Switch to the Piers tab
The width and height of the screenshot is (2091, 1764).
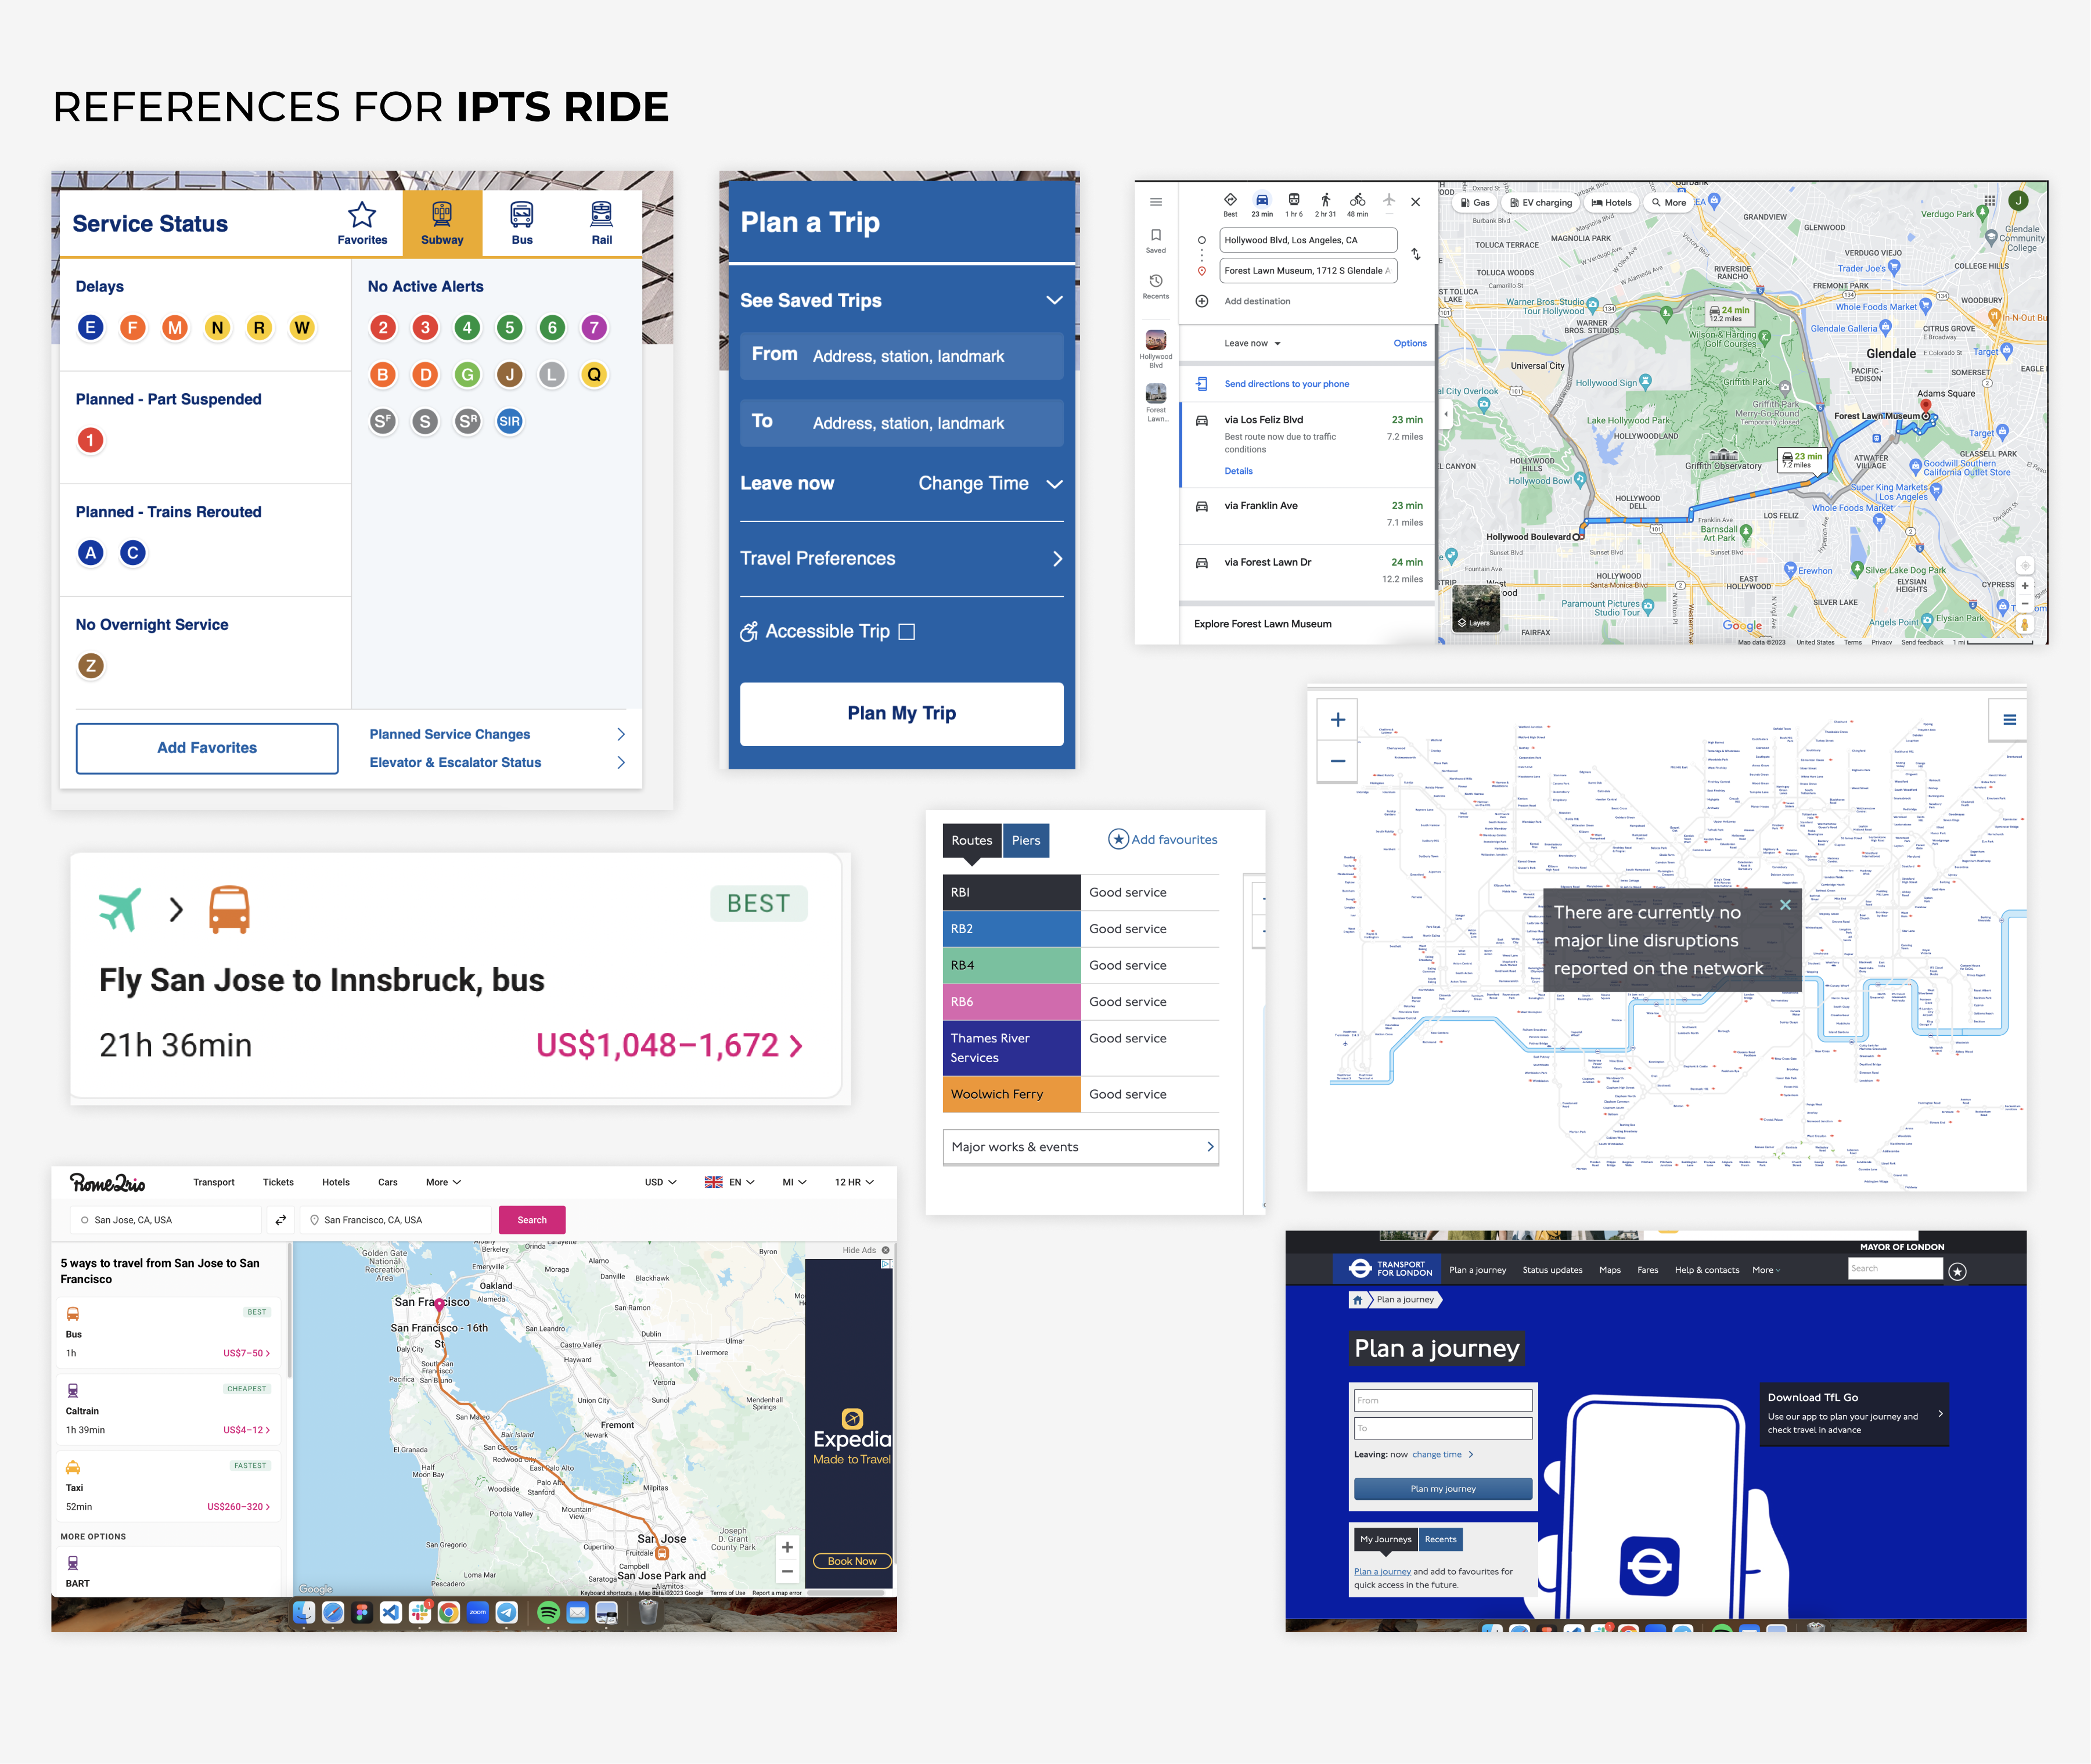[1026, 840]
